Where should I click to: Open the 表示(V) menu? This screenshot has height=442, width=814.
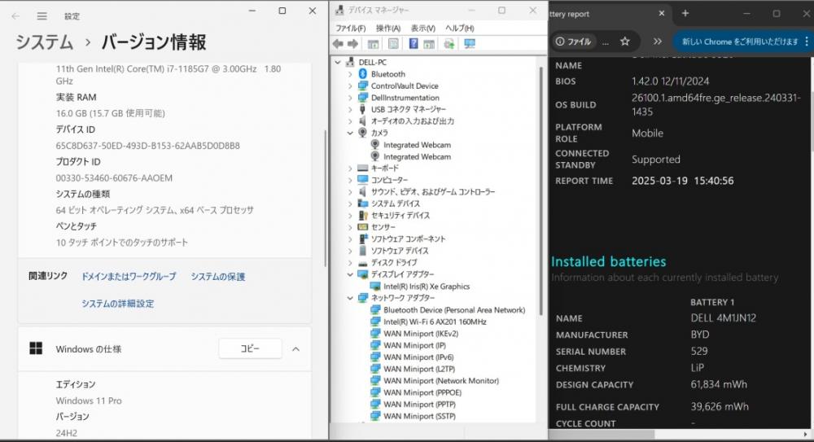tap(423, 28)
